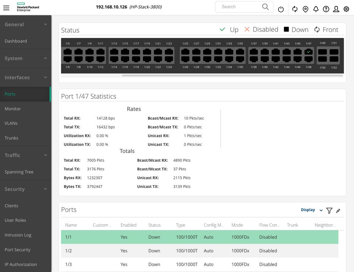Open the Display dropdown in Ports table
This screenshot has height=272, width=354.
(x=312, y=210)
